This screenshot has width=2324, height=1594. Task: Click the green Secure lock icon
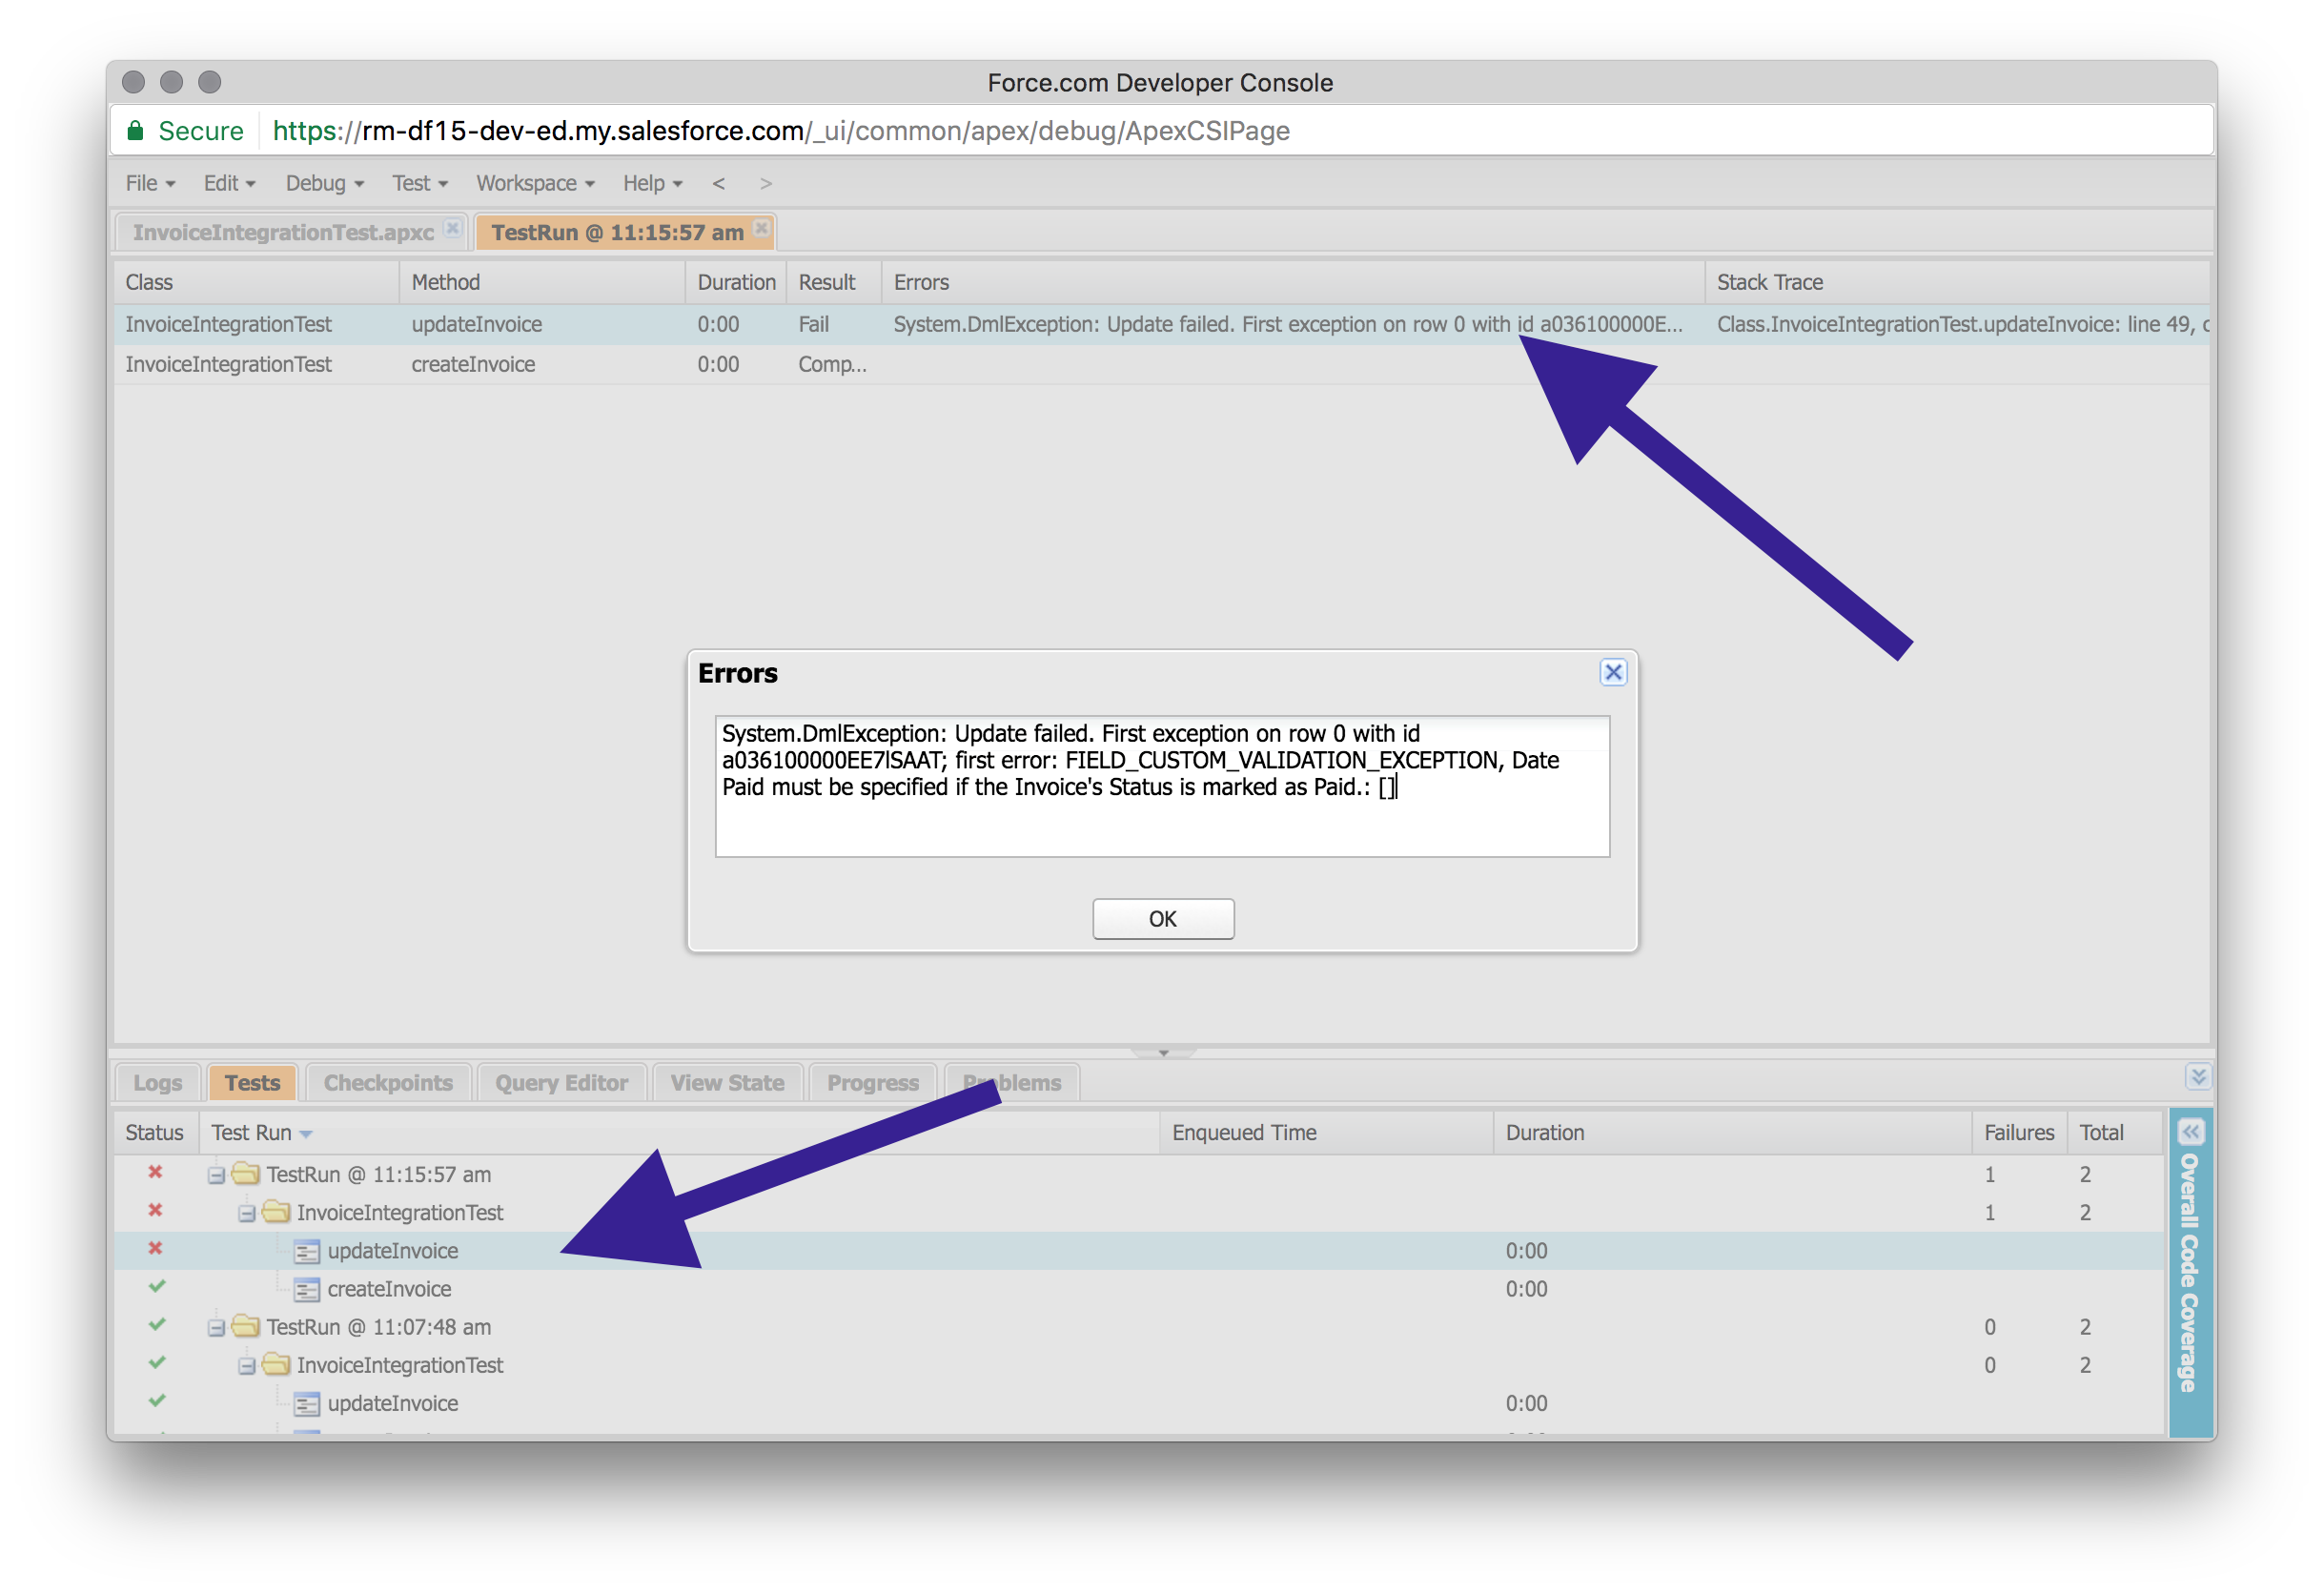(135, 131)
